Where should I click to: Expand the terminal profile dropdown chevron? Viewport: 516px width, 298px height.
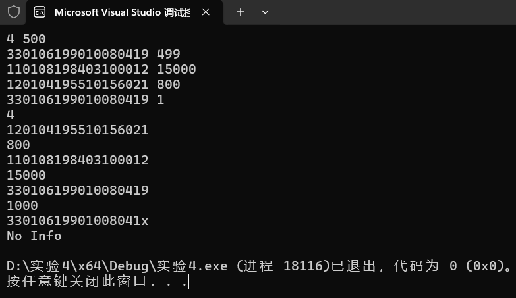265,12
